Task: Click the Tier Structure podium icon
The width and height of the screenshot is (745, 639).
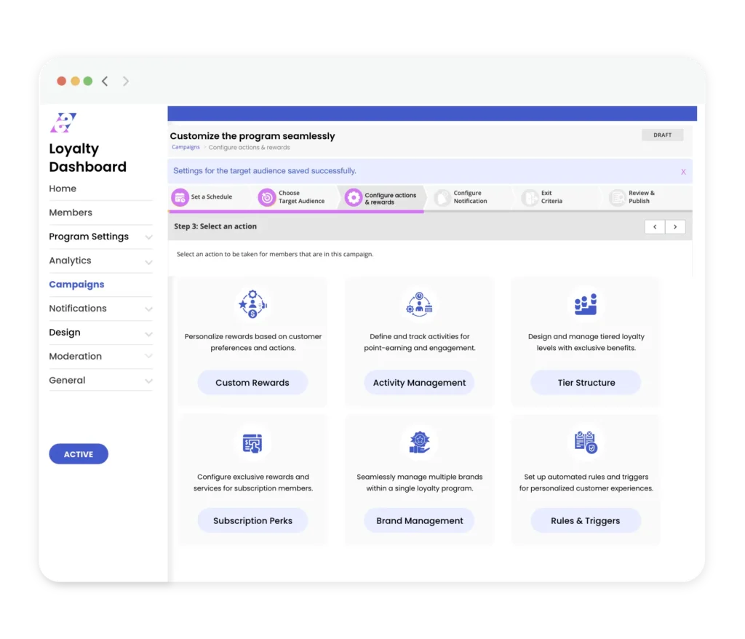Action: tap(586, 304)
